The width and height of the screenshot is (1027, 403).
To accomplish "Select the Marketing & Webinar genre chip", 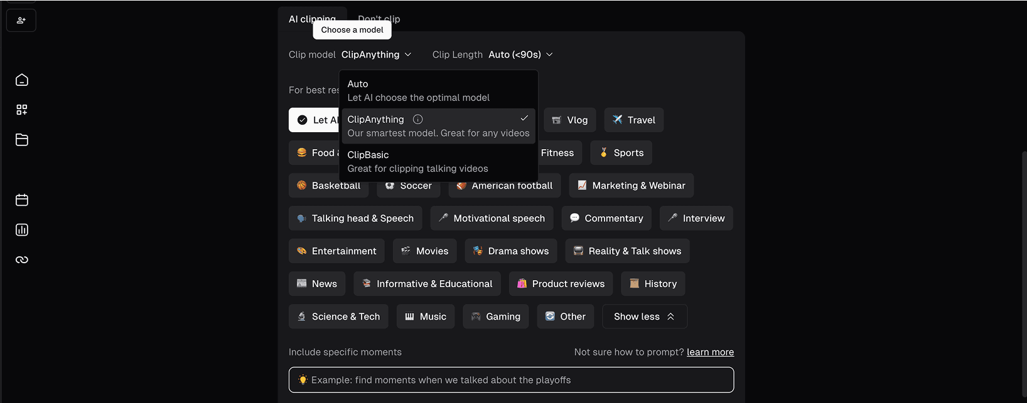I will click(632, 186).
